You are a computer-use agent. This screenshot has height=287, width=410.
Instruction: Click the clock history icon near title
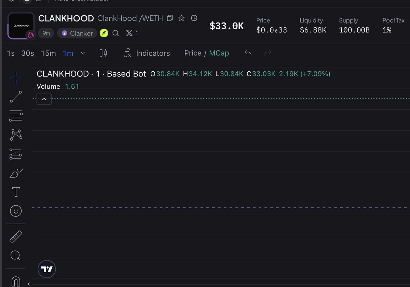[x=194, y=18]
